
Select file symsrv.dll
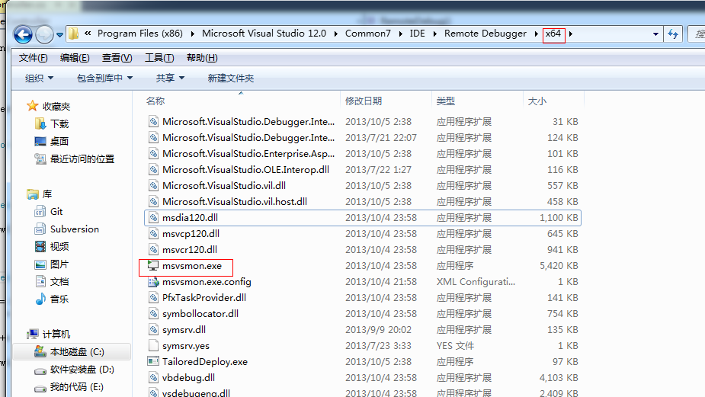[184, 329]
